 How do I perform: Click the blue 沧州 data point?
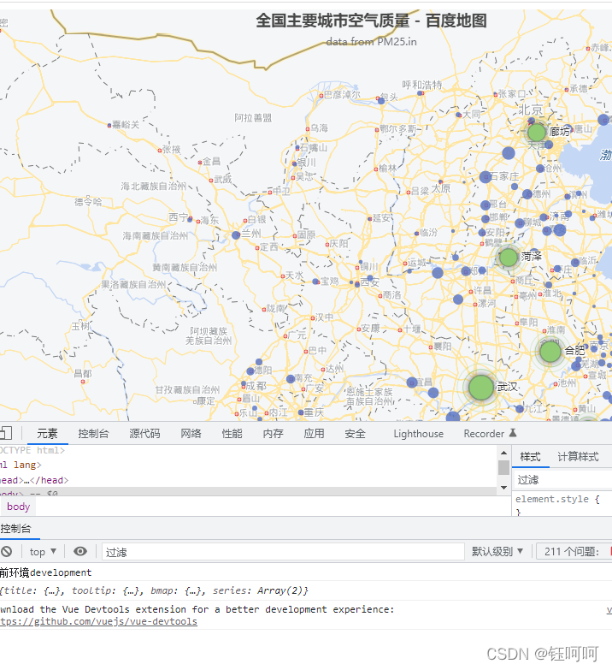click(x=540, y=169)
